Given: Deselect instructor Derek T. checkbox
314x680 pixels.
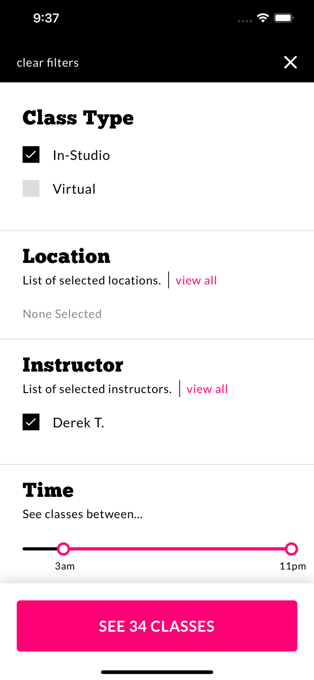Looking at the screenshot, I should 31,422.
